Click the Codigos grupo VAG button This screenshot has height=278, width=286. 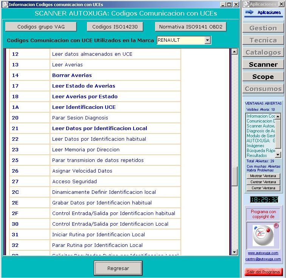pyautogui.click(x=41, y=27)
